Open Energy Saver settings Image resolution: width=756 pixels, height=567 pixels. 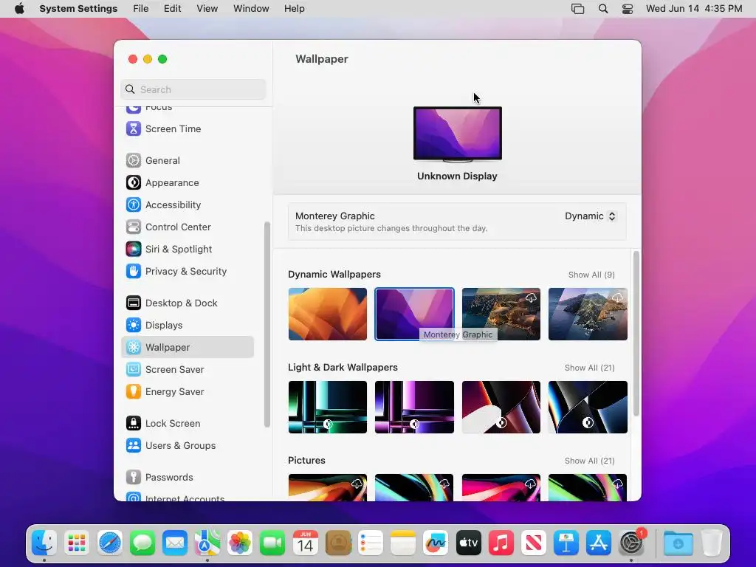coord(187,392)
